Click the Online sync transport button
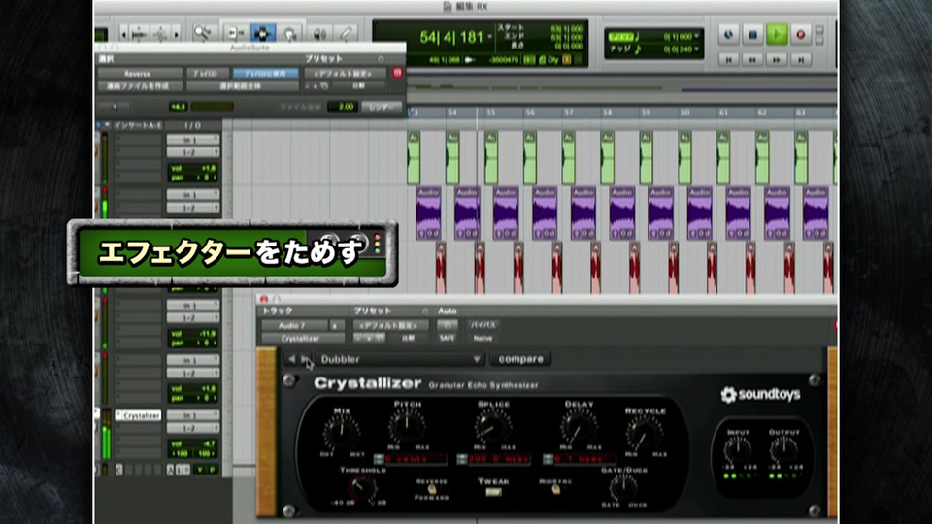The height and width of the screenshot is (524, 932). (729, 35)
